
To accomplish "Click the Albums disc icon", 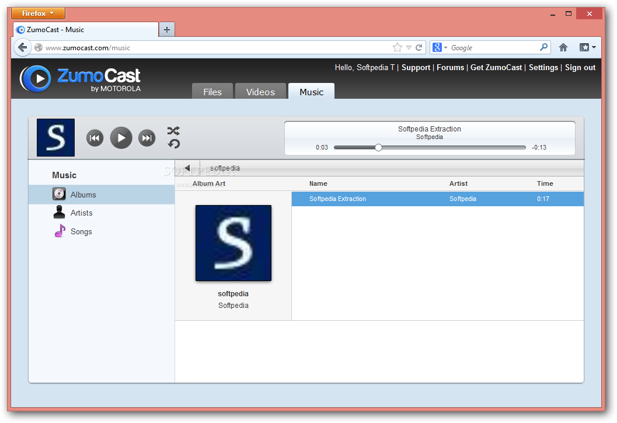I will (x=59, y=194).
